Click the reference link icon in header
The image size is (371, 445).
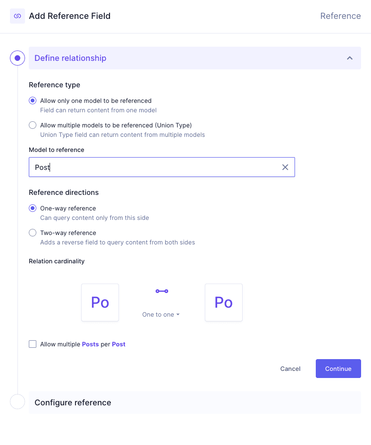17,16
